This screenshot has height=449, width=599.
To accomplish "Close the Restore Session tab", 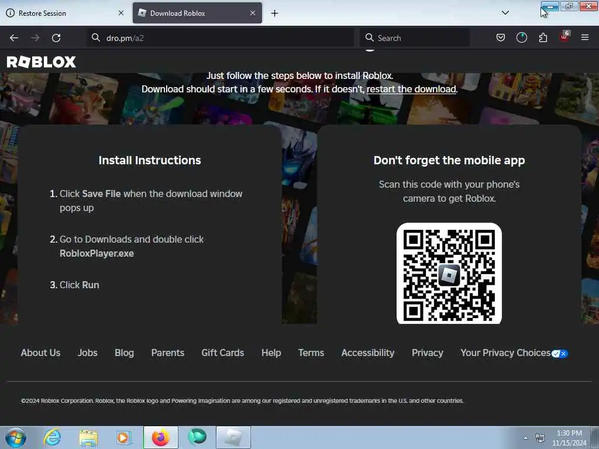I will tap(121, 13).
